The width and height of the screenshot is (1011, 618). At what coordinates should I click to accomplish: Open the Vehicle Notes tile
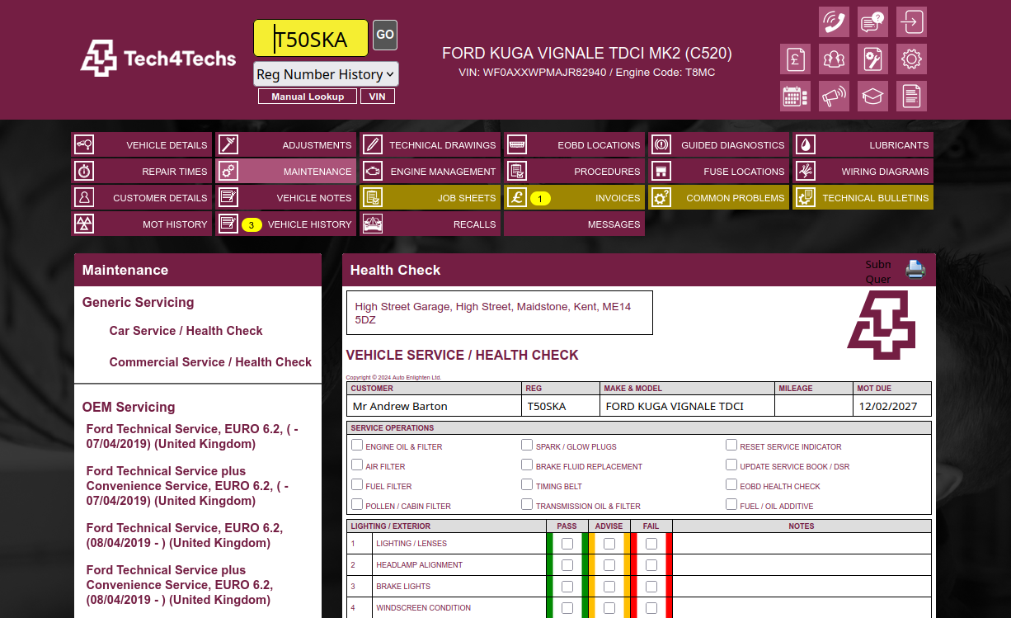click(285, 197)
